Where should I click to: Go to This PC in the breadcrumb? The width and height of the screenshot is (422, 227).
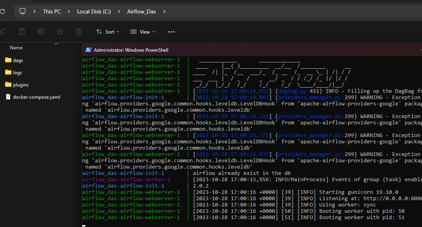[x=52, y=11]
